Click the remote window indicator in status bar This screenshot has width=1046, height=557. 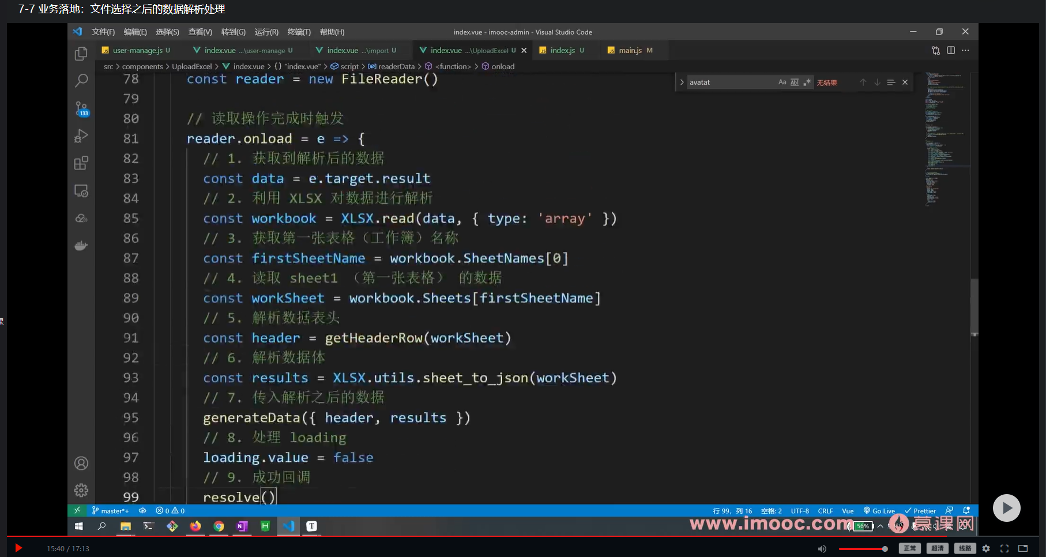(x=77, y=510)
